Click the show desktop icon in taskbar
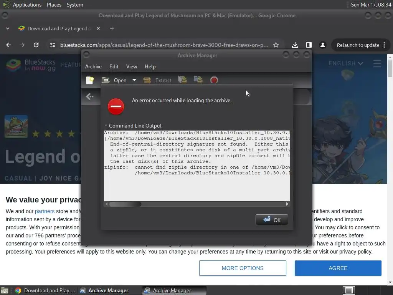 tap(5, 290)
